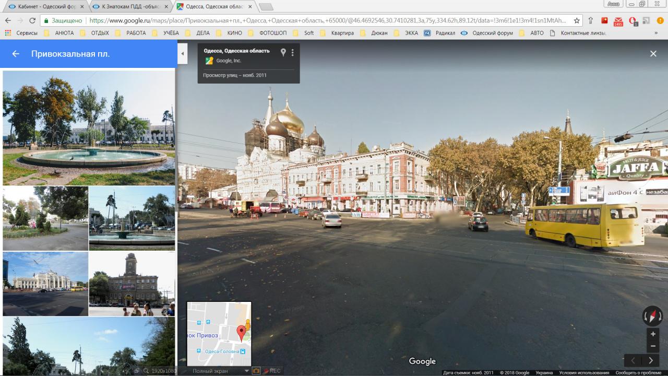Click the location pin icon in info card
Viewport: 668px width, 376px height.
pyautogui.click(x=283, y=52)
